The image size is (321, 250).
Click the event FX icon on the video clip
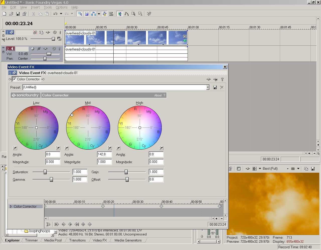pyautogui.click(x=185, y=41)
